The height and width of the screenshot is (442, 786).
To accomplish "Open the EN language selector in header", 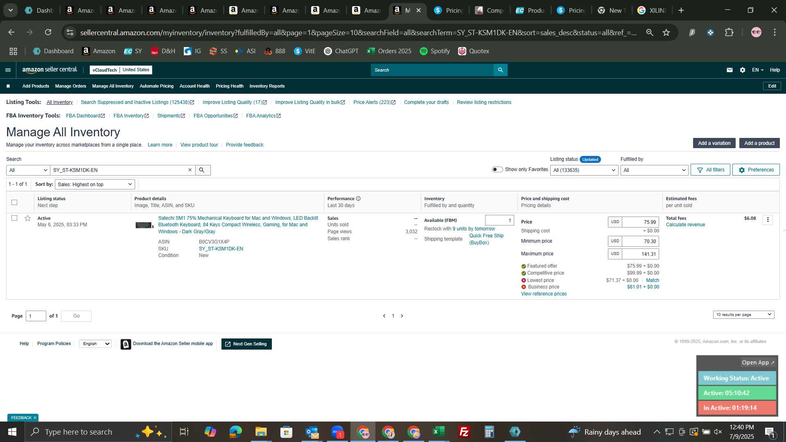I will 757,70.
